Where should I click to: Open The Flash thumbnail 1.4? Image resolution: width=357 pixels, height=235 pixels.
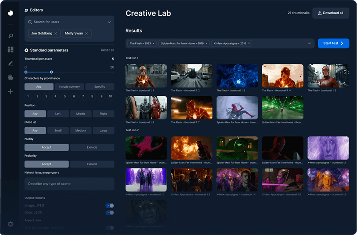[283, 76]
